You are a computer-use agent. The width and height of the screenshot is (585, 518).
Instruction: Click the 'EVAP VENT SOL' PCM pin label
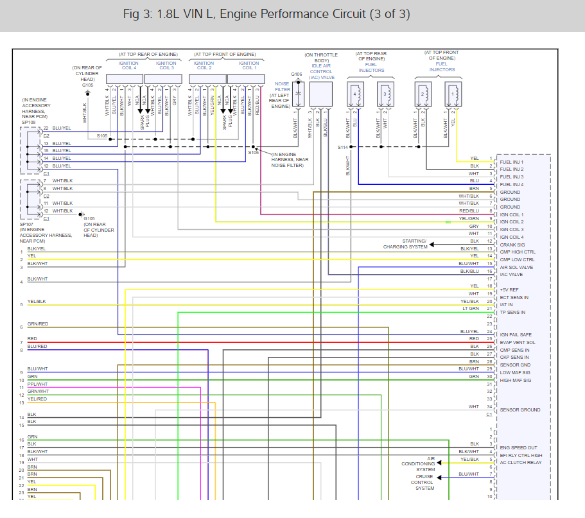tap(517, 342)
